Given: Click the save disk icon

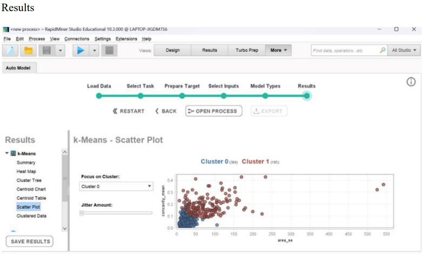Looking at the screenshot, I should click(x=46, y=51).
